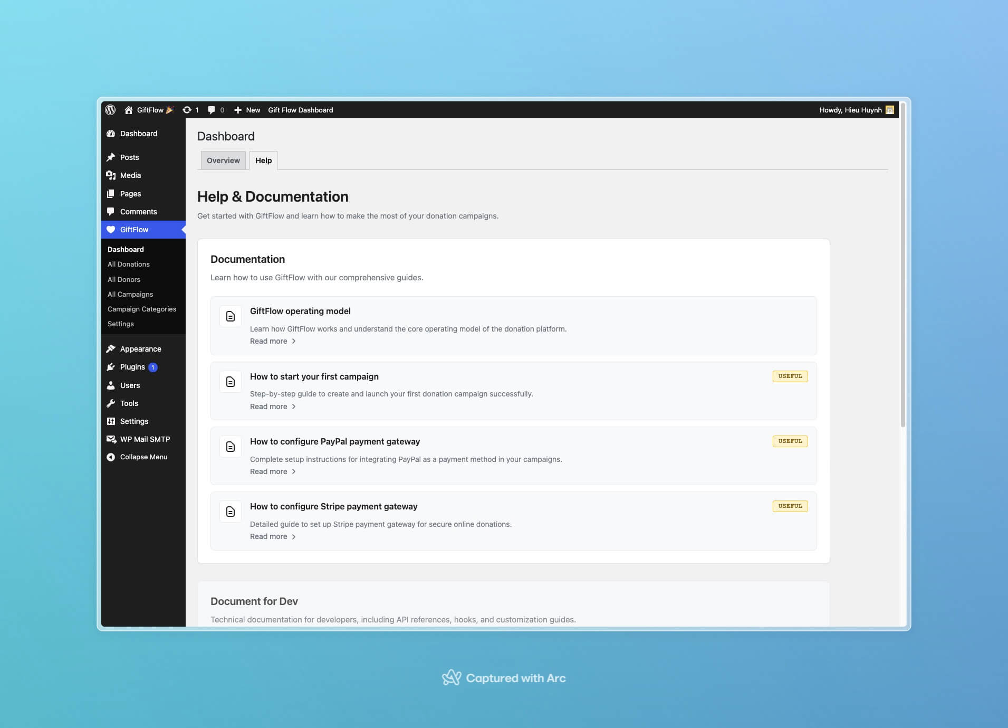
Task: Click the WordPress logo icon
Action: point(110,110)
